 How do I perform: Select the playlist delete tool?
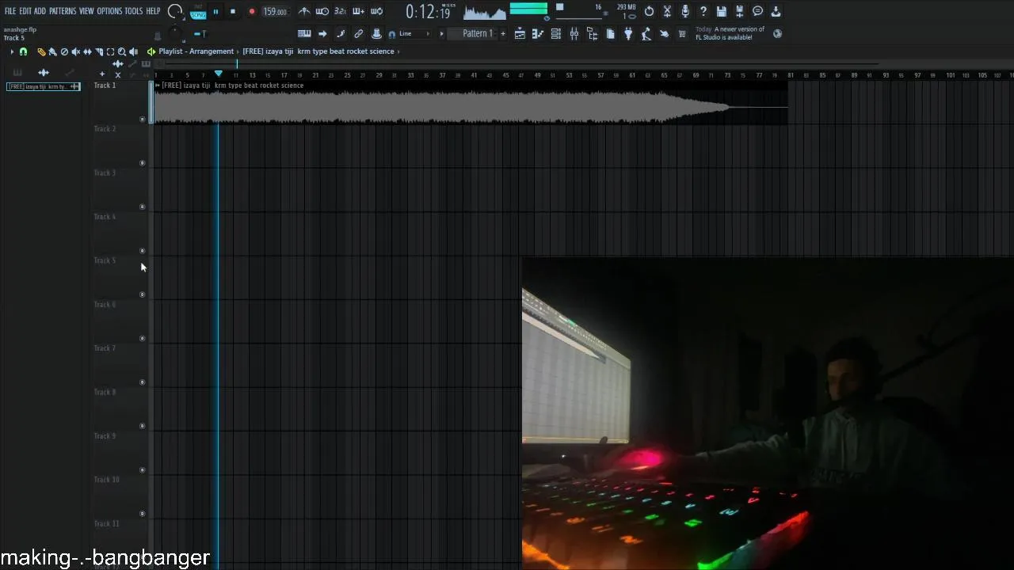(x=64, y=51)
